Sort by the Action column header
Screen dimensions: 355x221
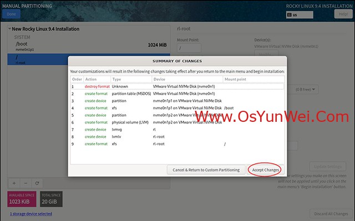coord(97,79)
